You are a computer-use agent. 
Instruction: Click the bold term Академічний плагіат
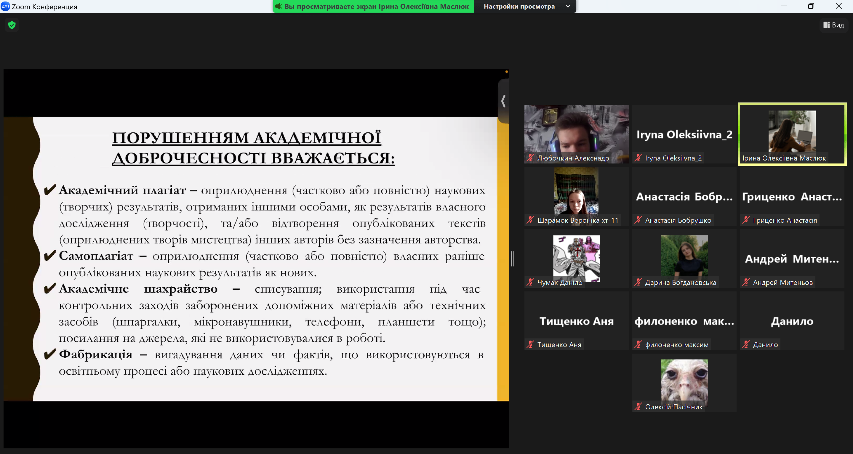click(122, 190)
